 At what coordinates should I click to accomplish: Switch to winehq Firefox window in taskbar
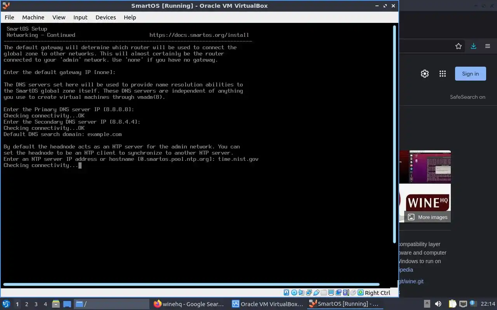(189, 304)
